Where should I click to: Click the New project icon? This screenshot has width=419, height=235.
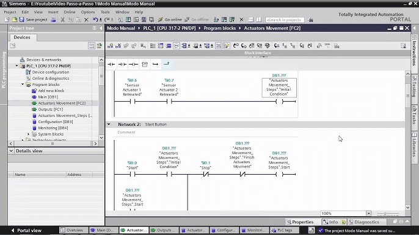point(7,19)
